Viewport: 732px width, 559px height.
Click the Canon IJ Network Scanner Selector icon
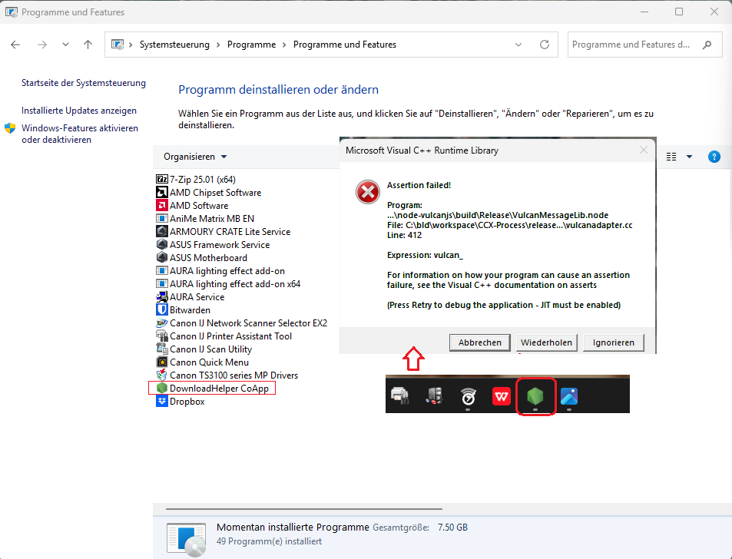(161, 323)
